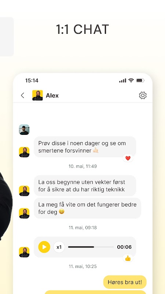Open Alex's profile picture in header
The width and height of the screenshot is (165, 294).
pyautogui.click(x=37, y=95)
